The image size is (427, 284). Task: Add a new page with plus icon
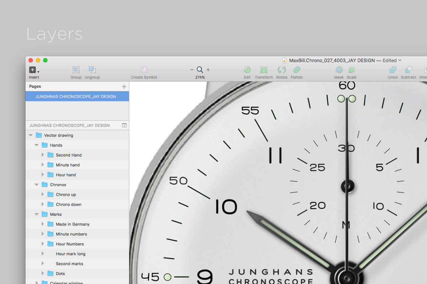pyautogui.click(x=124, y=87)
